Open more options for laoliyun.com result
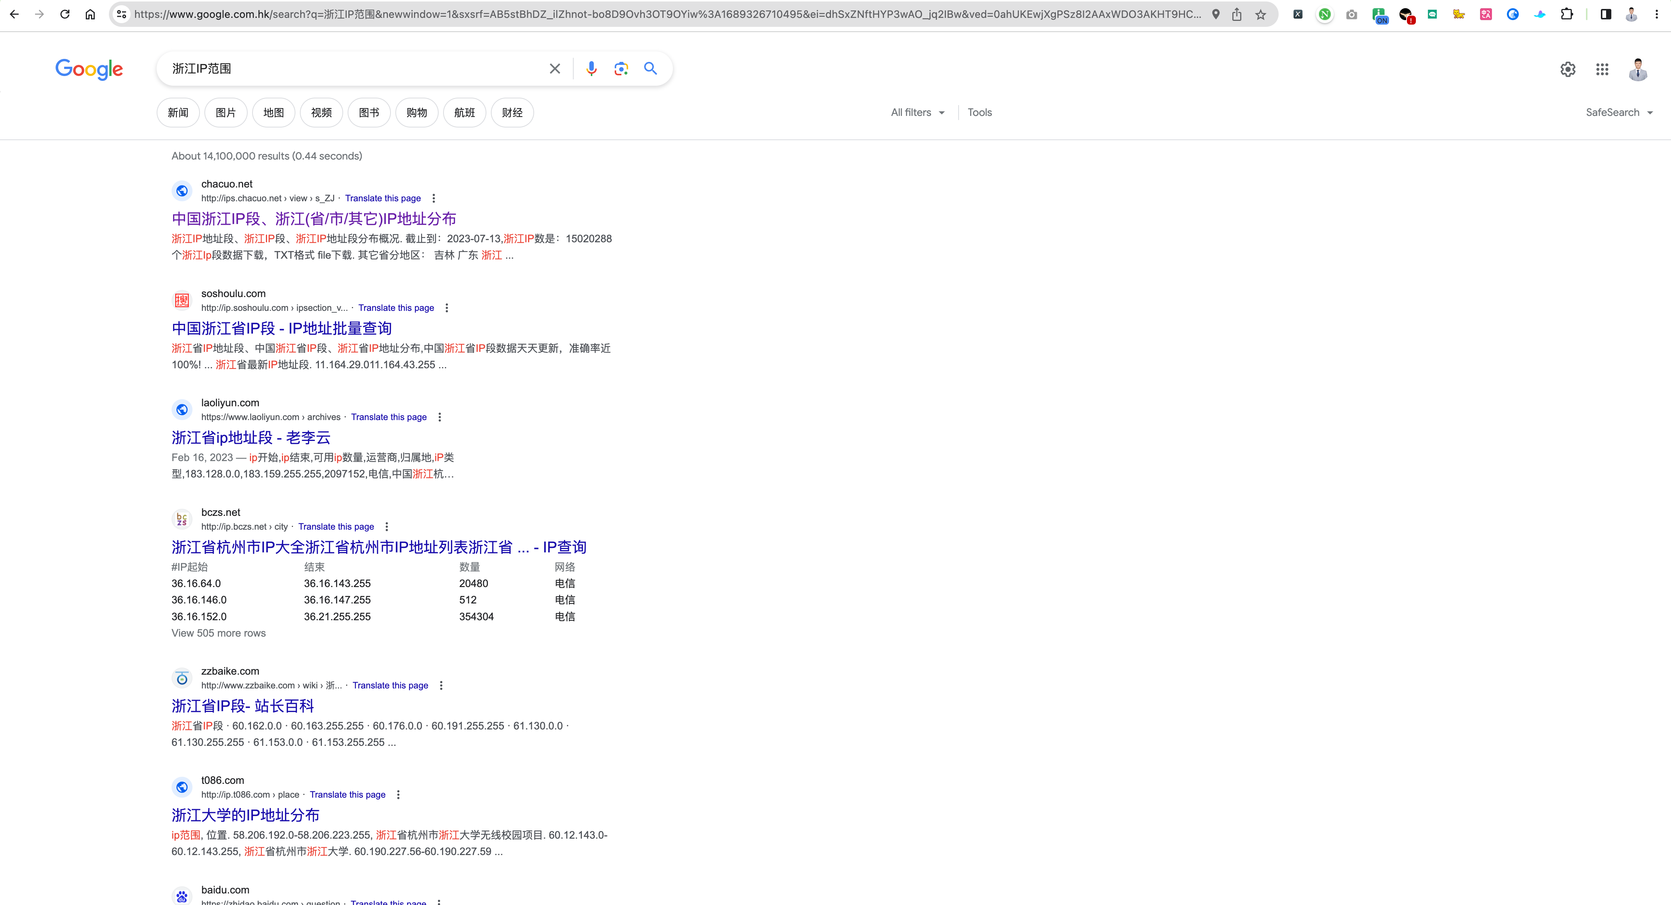 (440, 417)
